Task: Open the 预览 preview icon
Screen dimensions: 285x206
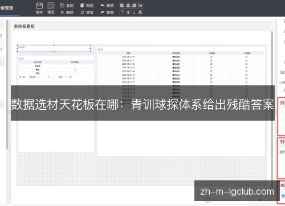Action: click(51, 9)
